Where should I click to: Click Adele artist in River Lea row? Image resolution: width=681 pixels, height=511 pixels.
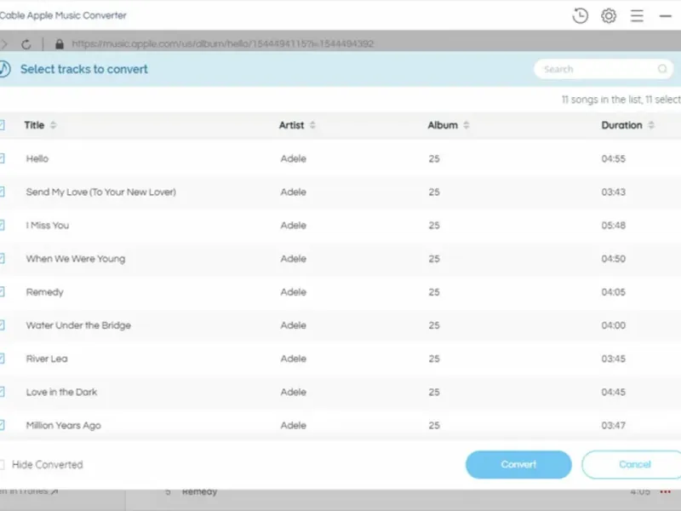point(293,359)
